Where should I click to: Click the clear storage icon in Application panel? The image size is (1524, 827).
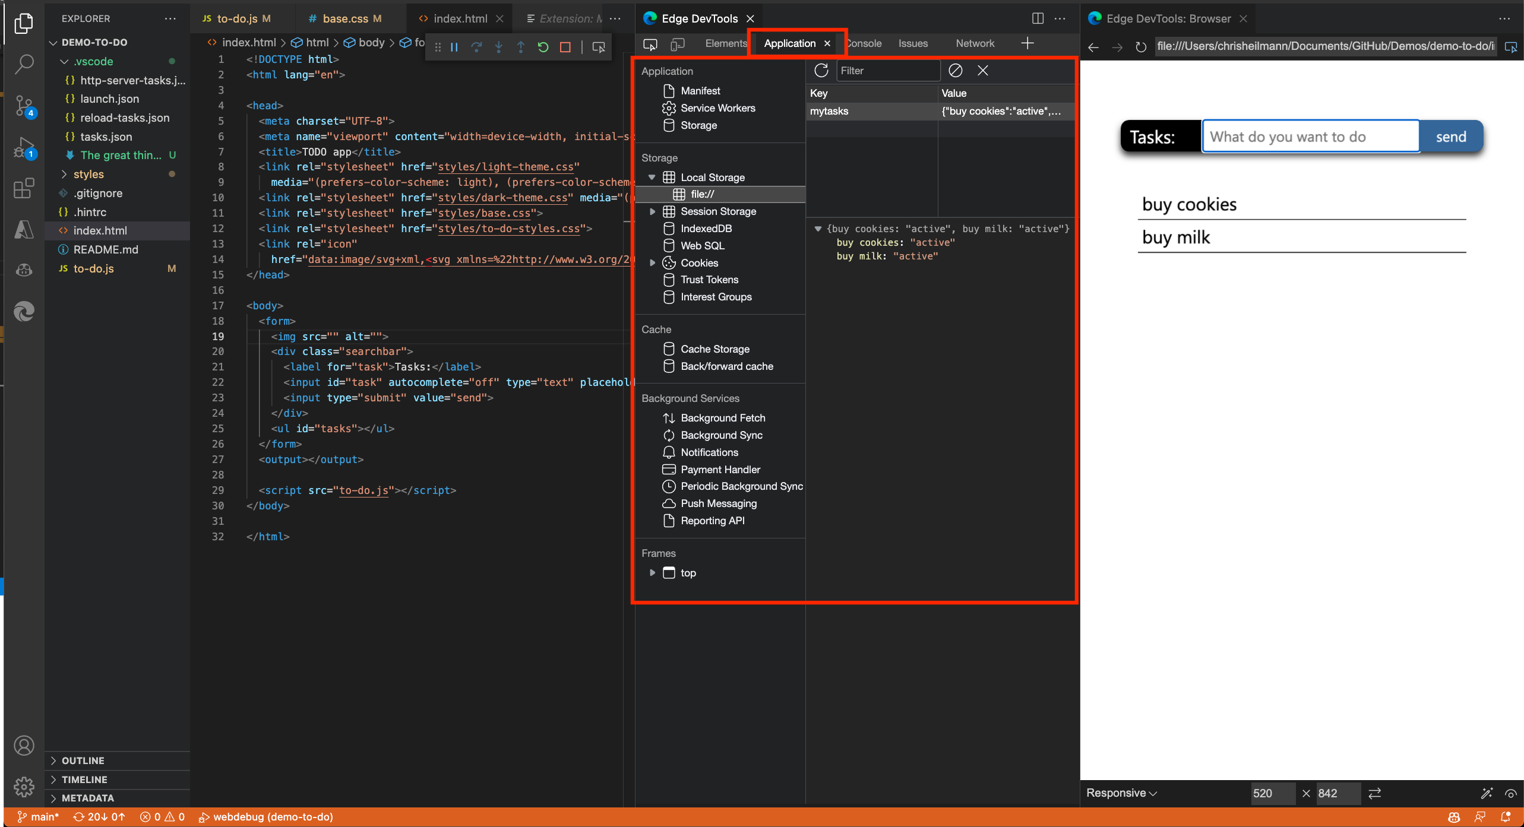954,70
